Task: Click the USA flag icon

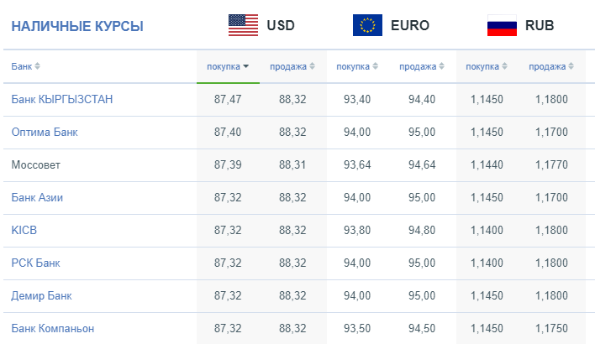Action: (243, 25)
